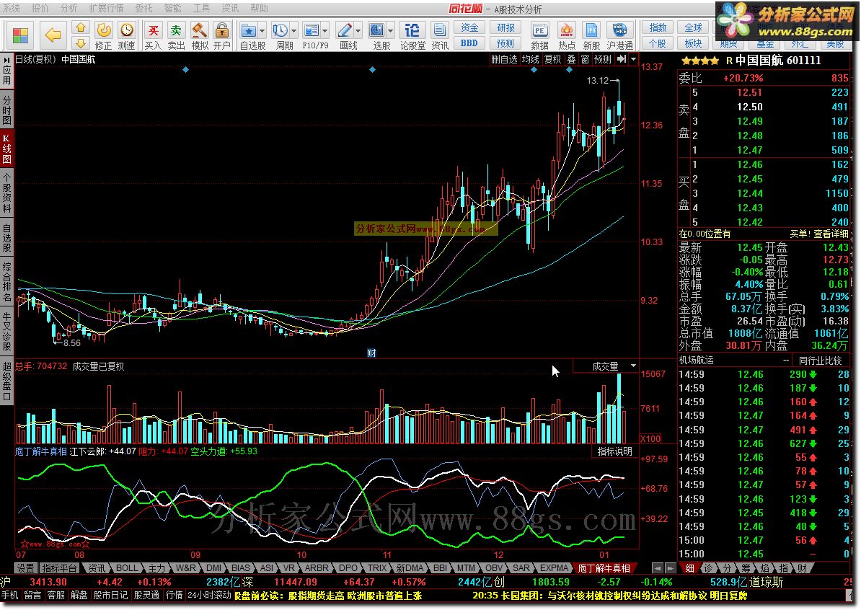Image resolution: width=861 pixels, height=610 pixels.
Task: Click the 买入 buy icon
Action: coord(153,35)
